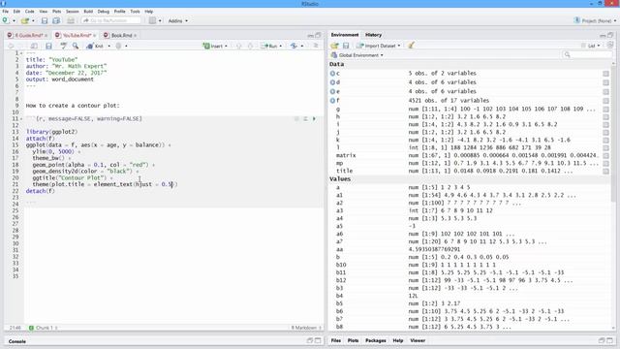The image size is (620, 349).
Task: Toggle the document outline icon in editor
Action: (x=316, y=46)
